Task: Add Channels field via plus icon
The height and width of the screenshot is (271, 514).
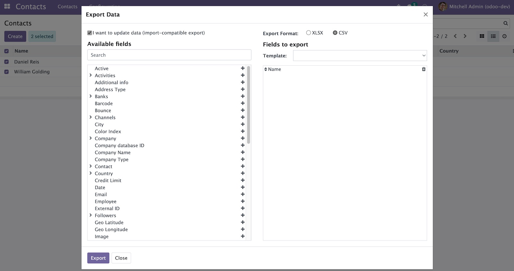Action: tap(243, 118)
